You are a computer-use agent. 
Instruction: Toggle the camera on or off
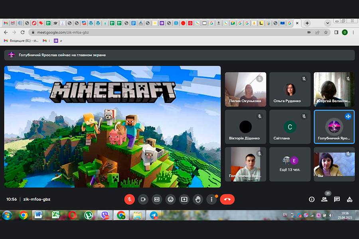[143, 199]
